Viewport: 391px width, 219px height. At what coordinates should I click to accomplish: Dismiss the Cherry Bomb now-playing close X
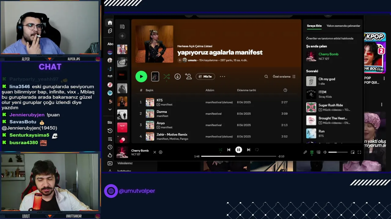[x=155, y=152]
